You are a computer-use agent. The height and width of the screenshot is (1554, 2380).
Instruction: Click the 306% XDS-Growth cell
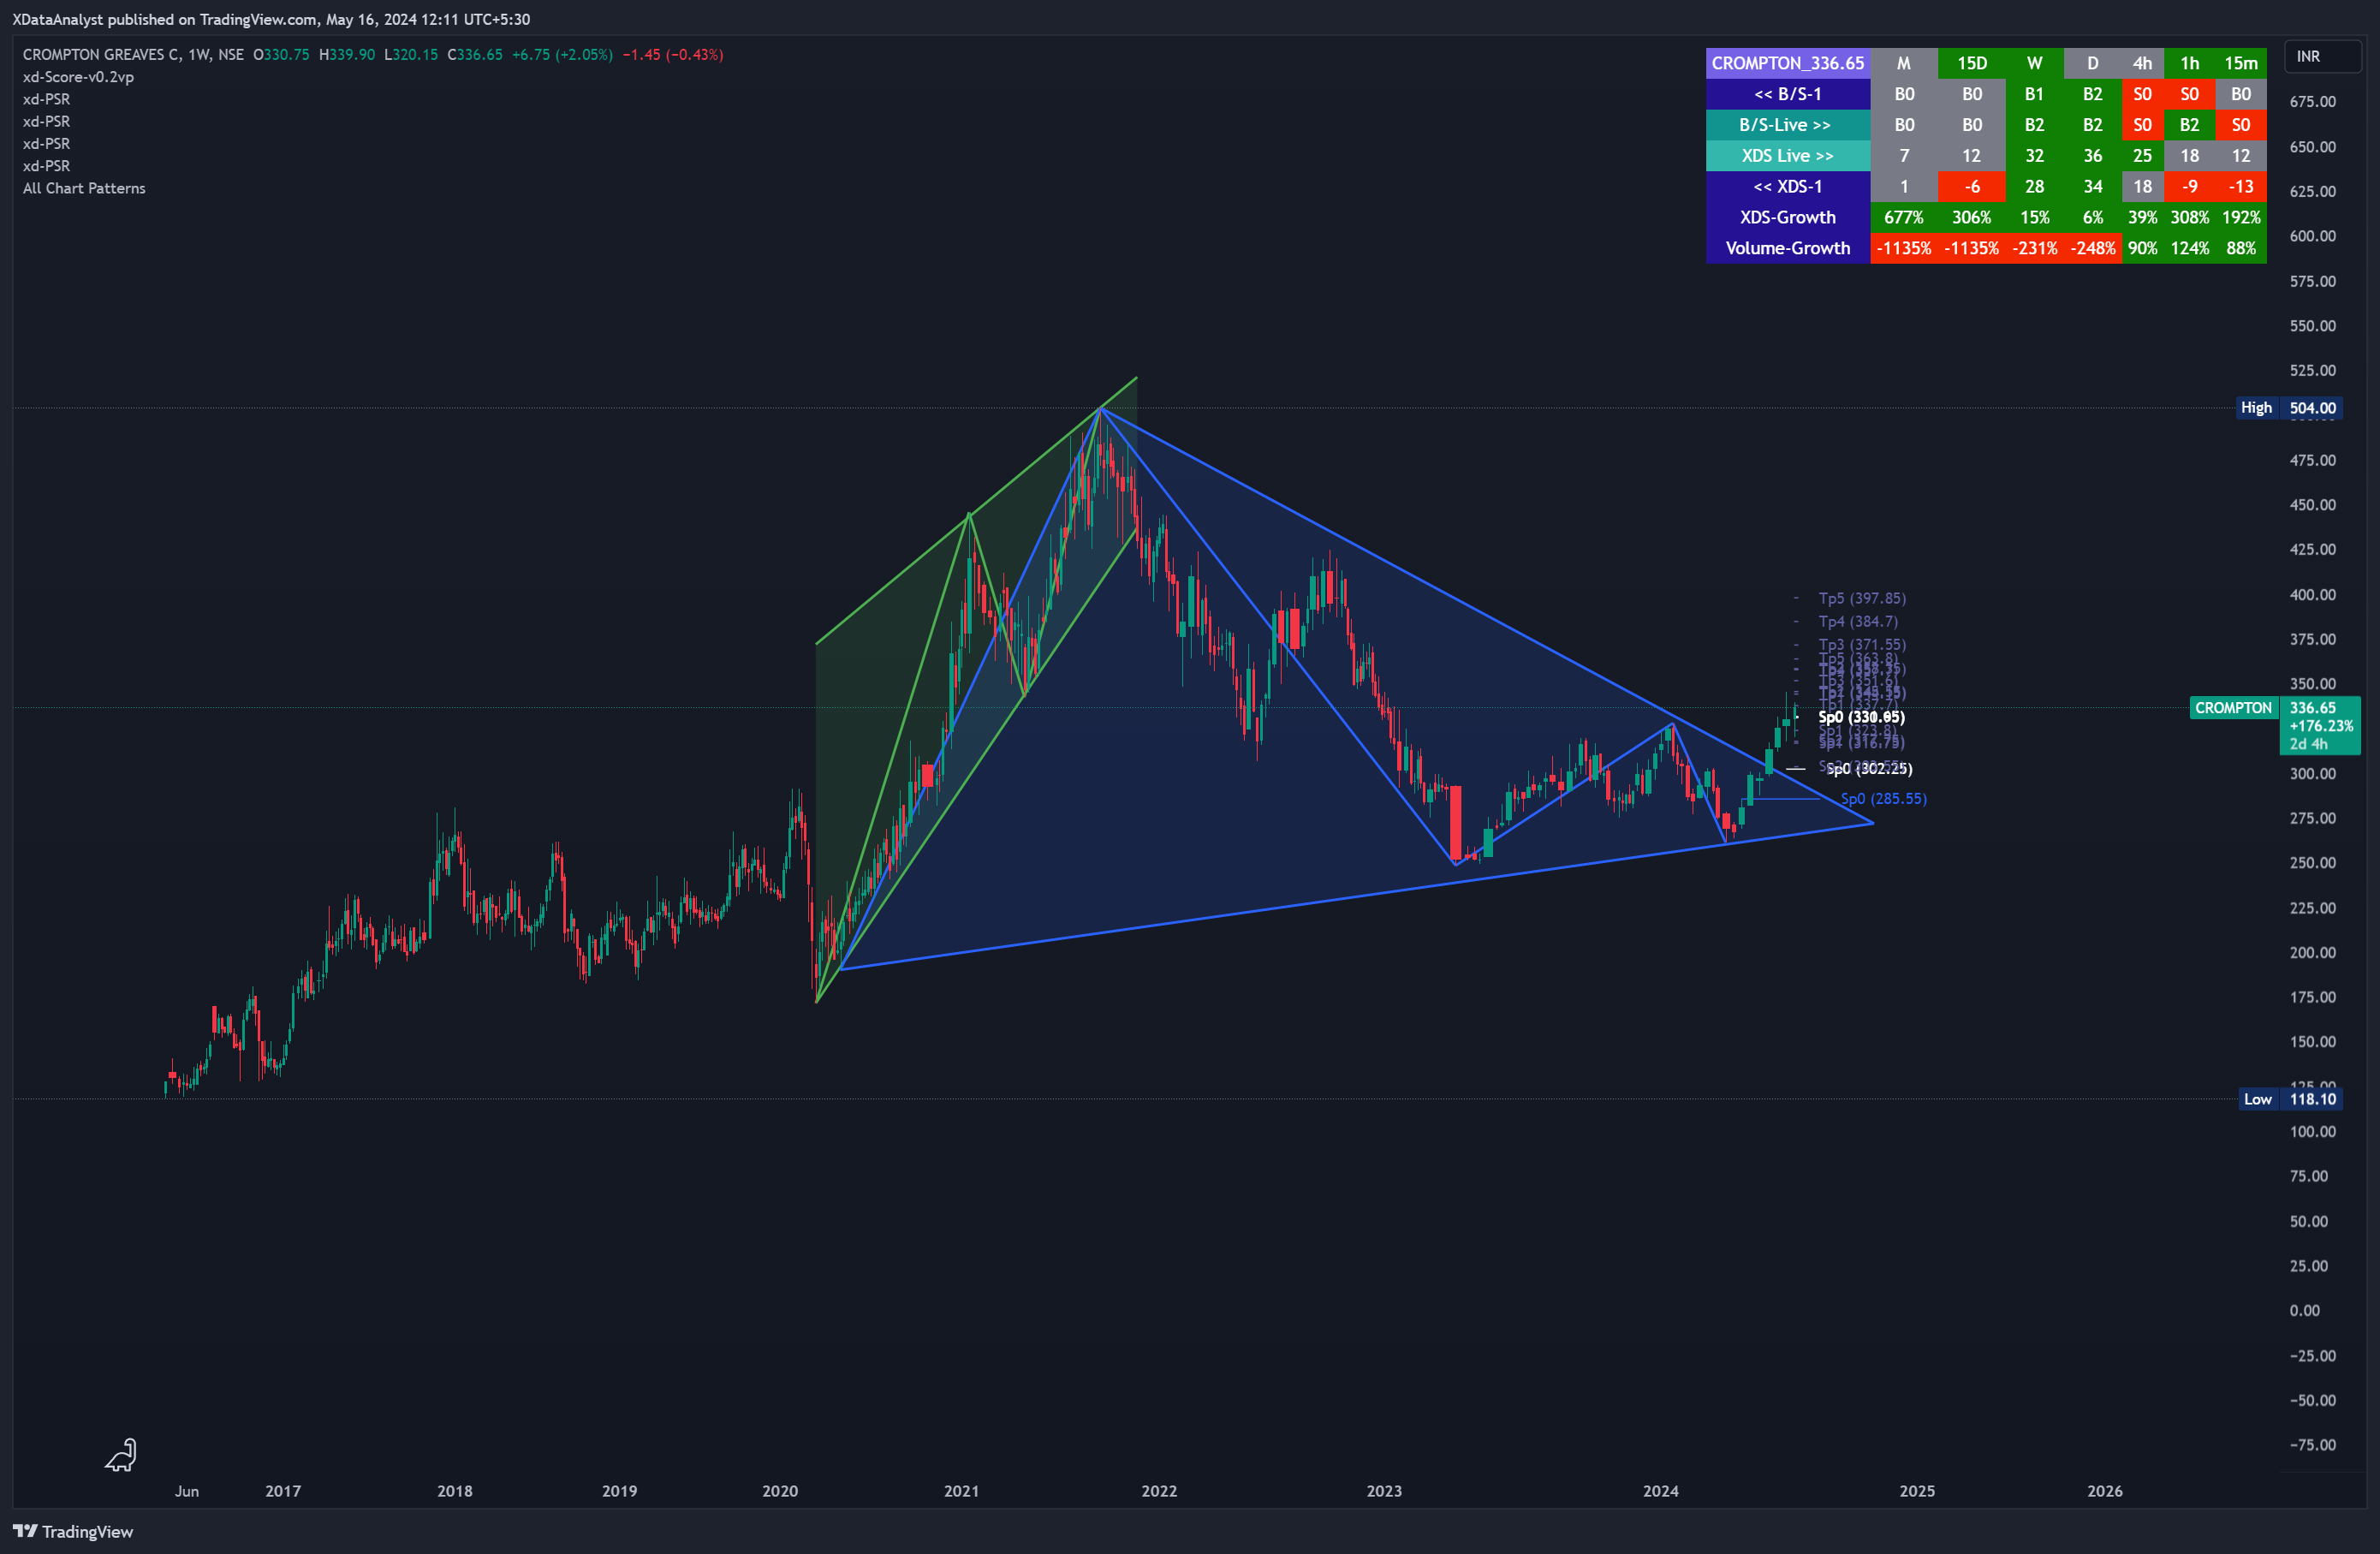pos(1971,217)
